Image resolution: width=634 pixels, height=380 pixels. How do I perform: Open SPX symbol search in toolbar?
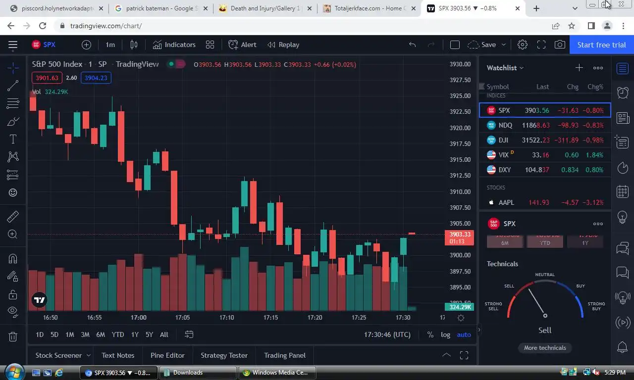coord(44,45)
